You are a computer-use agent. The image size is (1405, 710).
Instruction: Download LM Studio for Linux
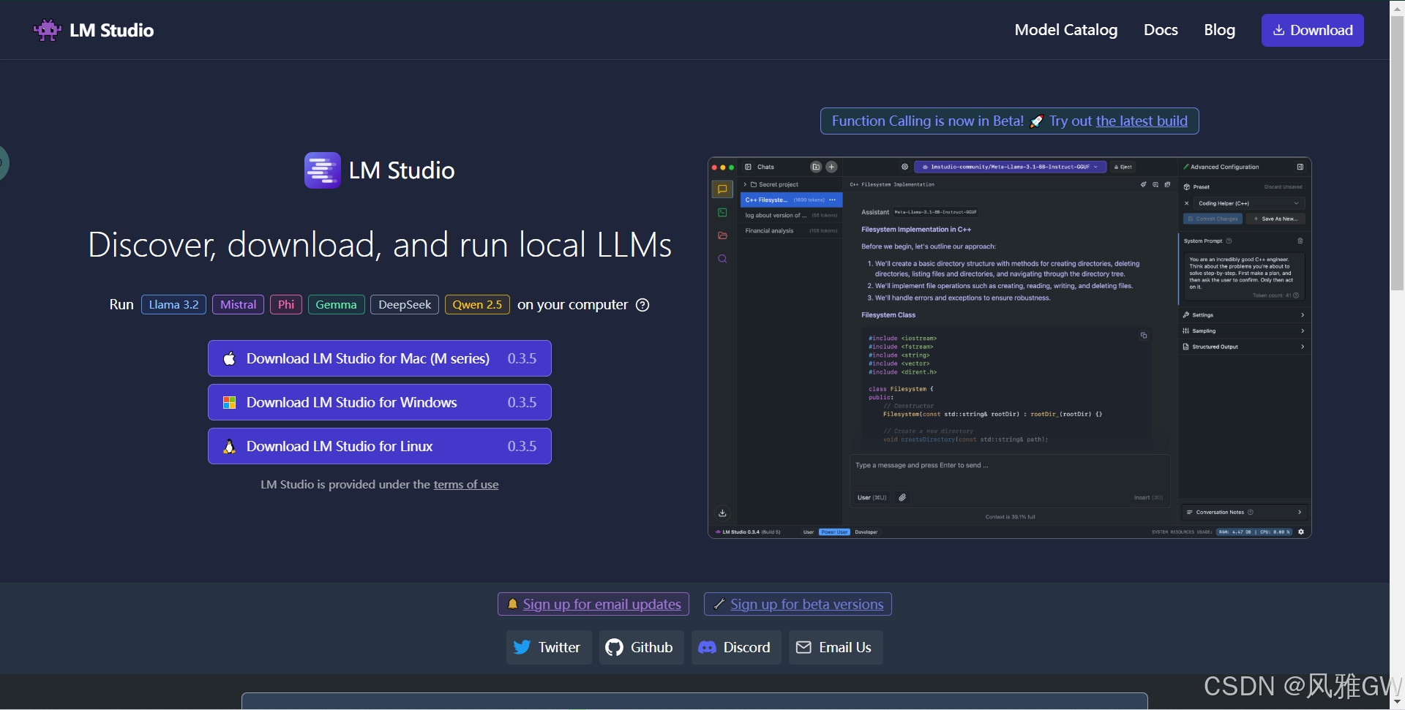click(379, 446)
